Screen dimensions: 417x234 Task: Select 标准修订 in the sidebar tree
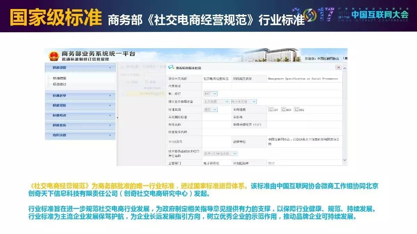pos(59,84)
